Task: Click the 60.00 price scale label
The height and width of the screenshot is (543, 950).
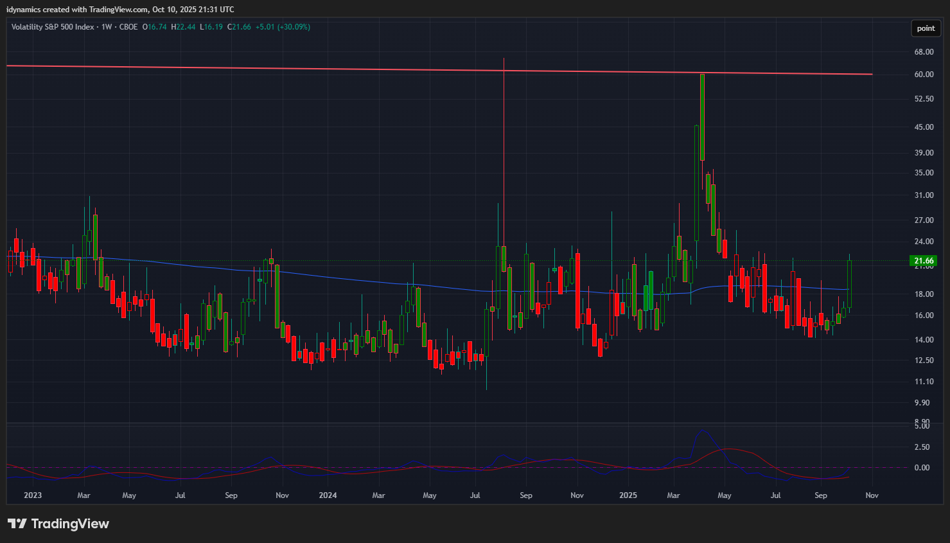Action: coord(924,75)
